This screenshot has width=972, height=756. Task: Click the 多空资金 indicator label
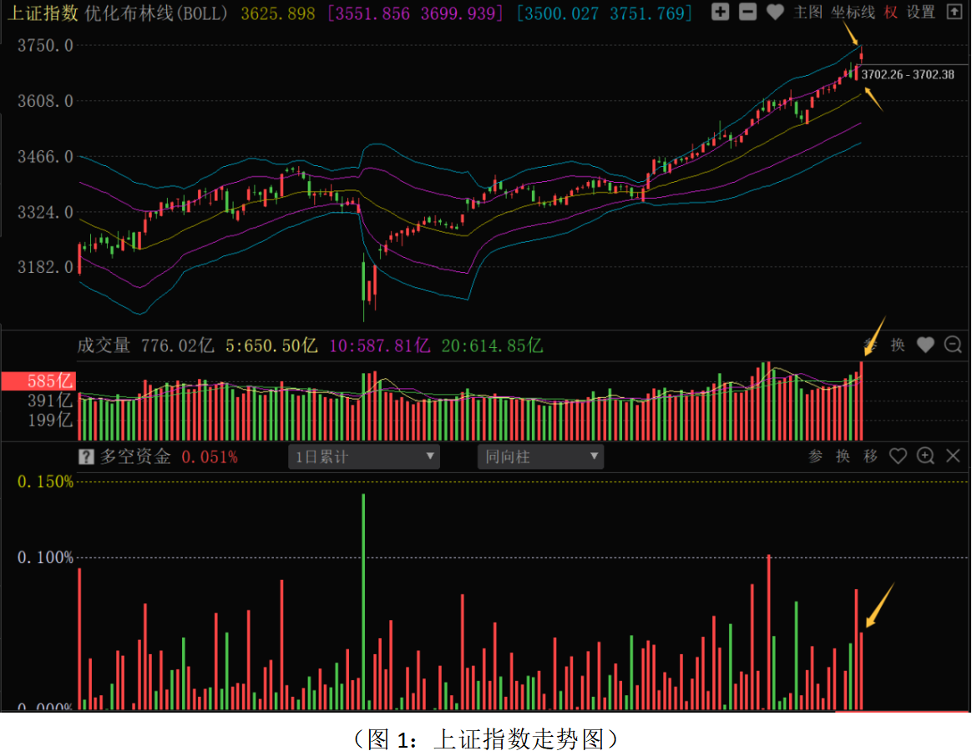(x=135, y=456)
